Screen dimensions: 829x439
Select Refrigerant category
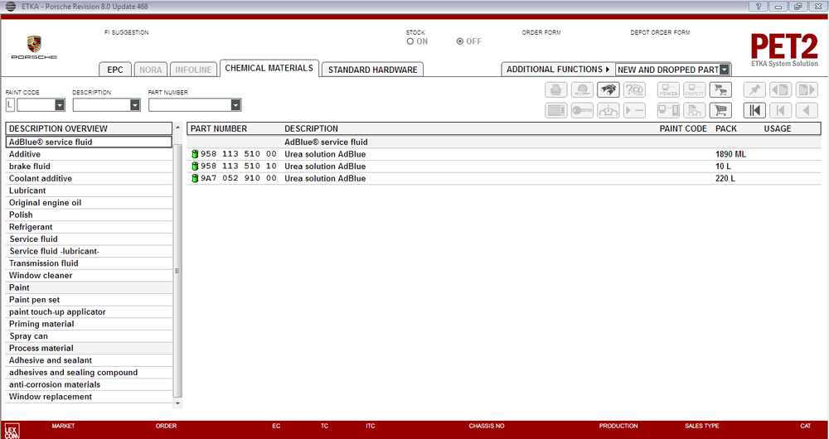(89, 227)
